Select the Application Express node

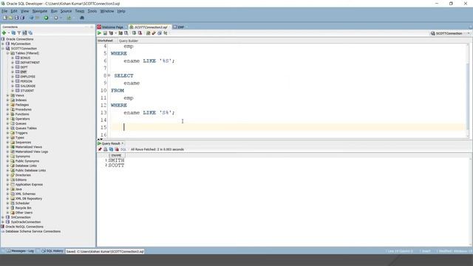29,185
